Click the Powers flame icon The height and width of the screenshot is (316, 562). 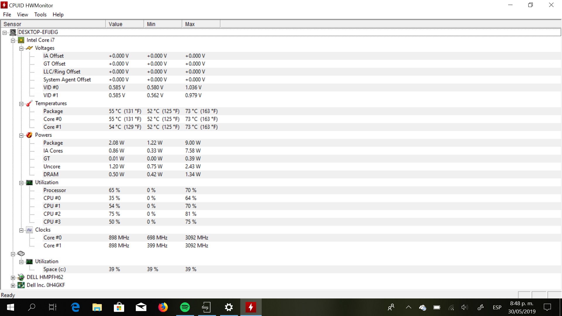(x=29, y=135)
